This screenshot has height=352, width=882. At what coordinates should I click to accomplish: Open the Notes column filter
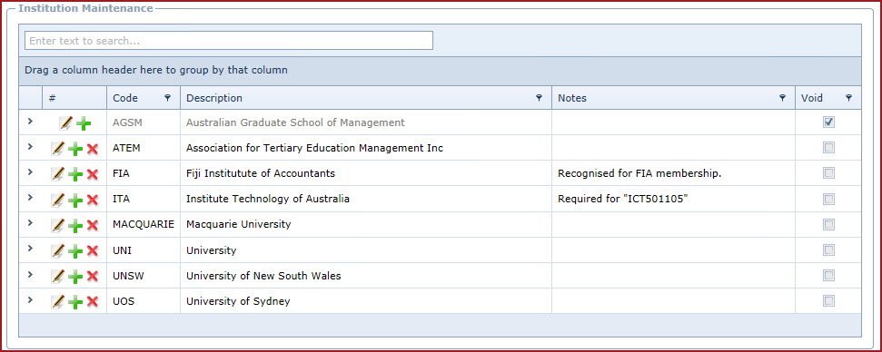pyautogui.click(x=782, y=98)
